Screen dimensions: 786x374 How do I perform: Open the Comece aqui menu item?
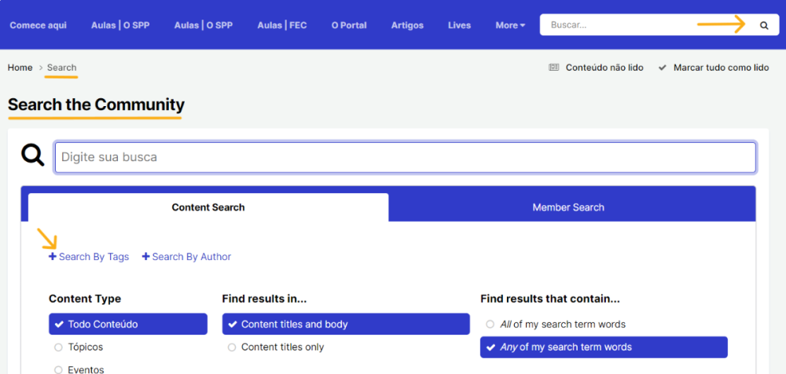pos(38,25)
